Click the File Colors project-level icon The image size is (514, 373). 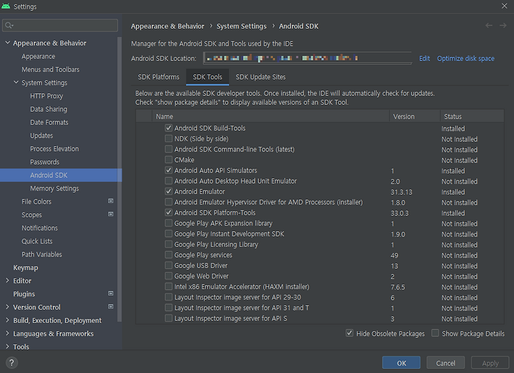[x=111, y=201]
